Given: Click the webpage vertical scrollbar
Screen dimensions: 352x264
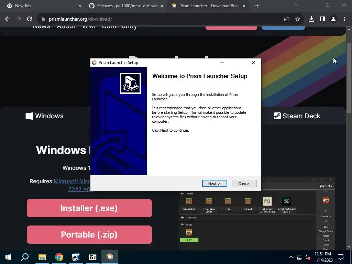Looking at the screenshot, I should pyautogui.click(x=349, y=78).
